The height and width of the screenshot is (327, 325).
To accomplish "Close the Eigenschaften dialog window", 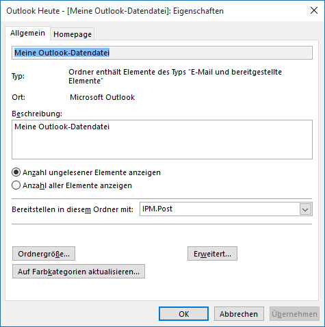I will point(314,10).
